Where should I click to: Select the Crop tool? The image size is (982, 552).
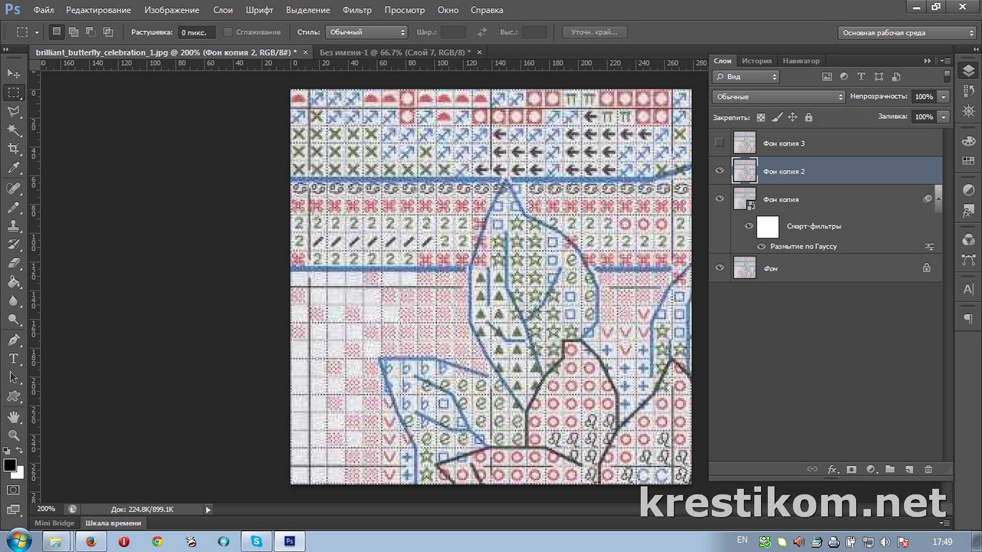tap(14, 149)
